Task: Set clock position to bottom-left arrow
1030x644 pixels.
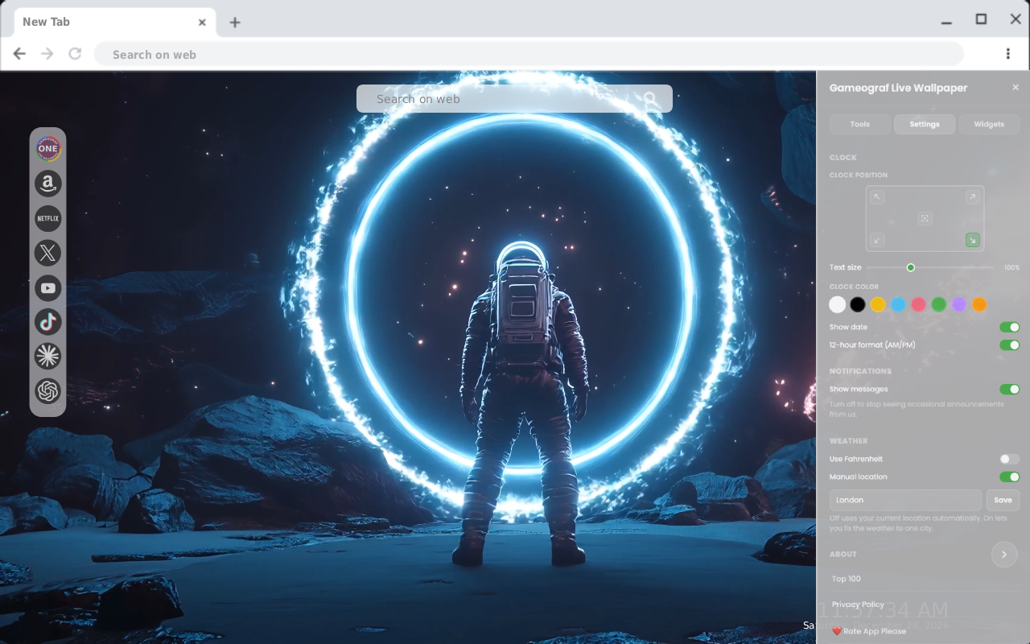Action: (877, 240)
